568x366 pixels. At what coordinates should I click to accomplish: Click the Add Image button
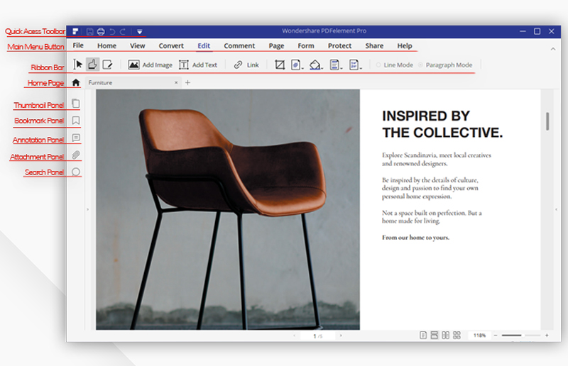pos(150,65)
